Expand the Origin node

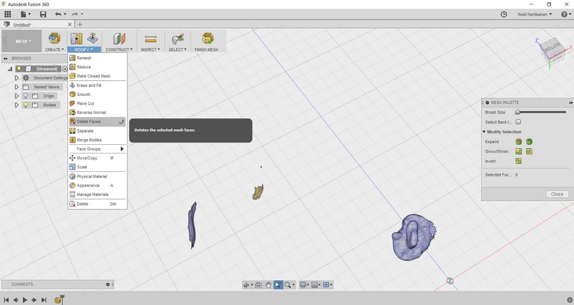point(17,96)
